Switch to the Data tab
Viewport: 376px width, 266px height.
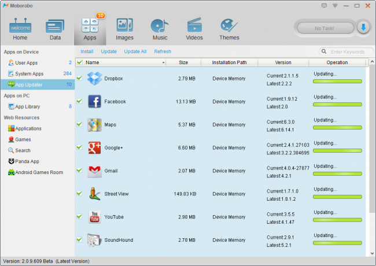[55, 29]
